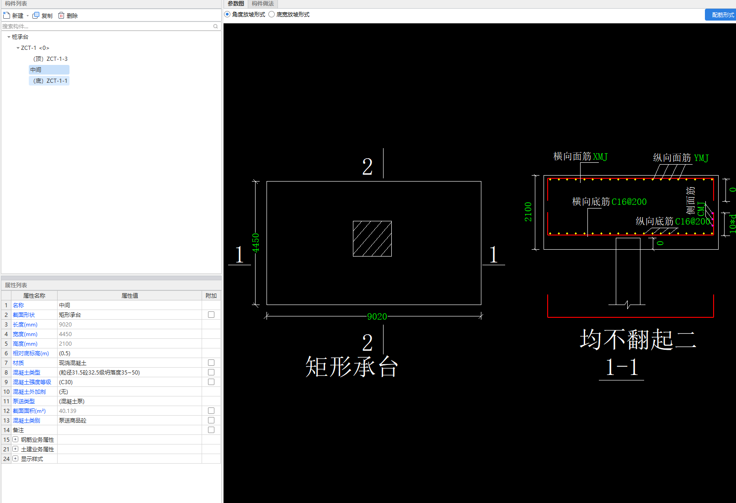Click the 配筋形式 button
736x503 pixels.
[721, 15]
